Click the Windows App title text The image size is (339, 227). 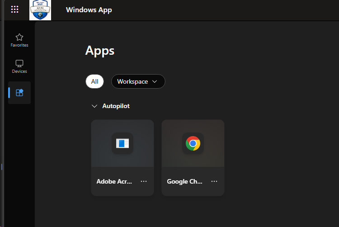89,10
